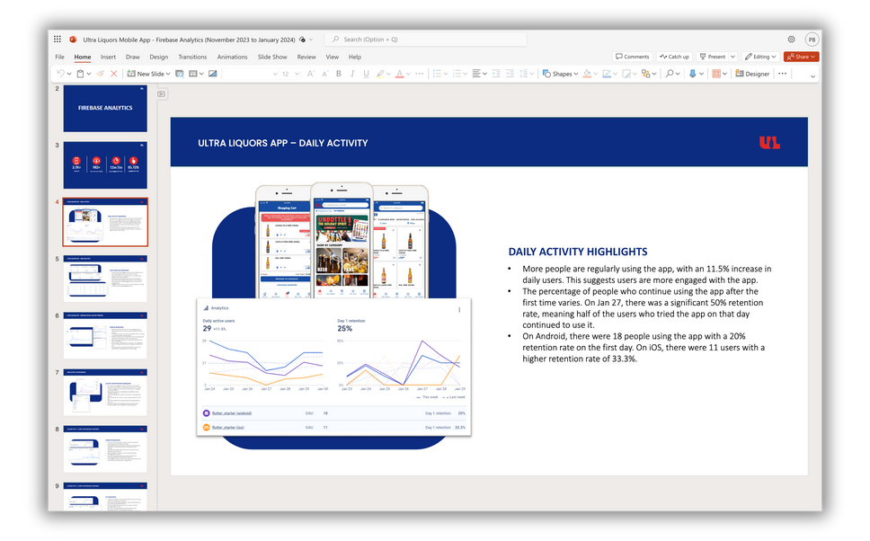Click the Daily Activity Highlights heading
870x541 pixels.
[578, 252]
